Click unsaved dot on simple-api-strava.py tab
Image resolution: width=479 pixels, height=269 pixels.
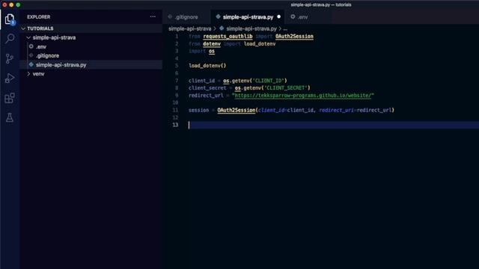[278, 16]
